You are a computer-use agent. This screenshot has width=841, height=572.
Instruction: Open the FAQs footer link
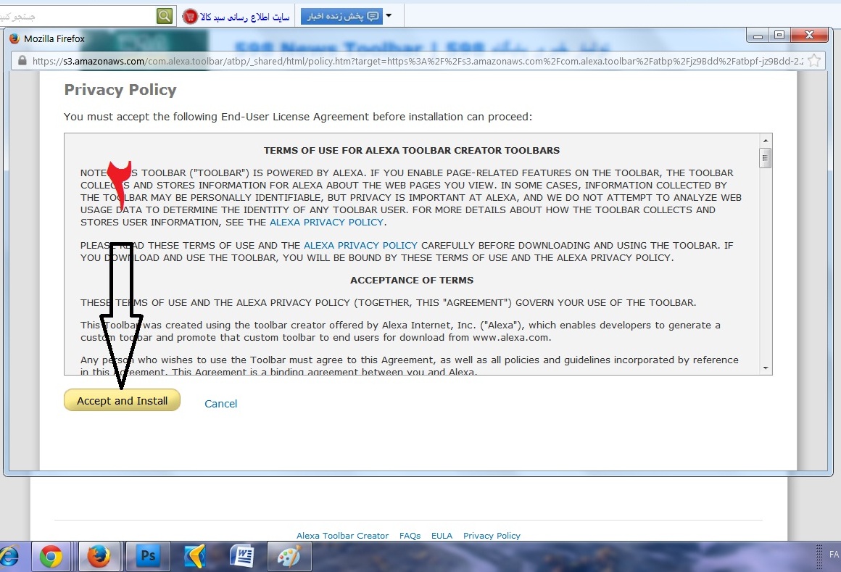[410, 536]
